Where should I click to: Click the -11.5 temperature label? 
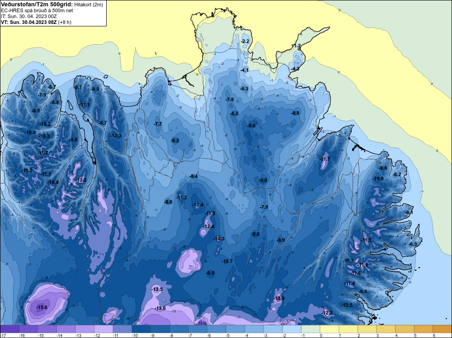click(x=367, y=240)
